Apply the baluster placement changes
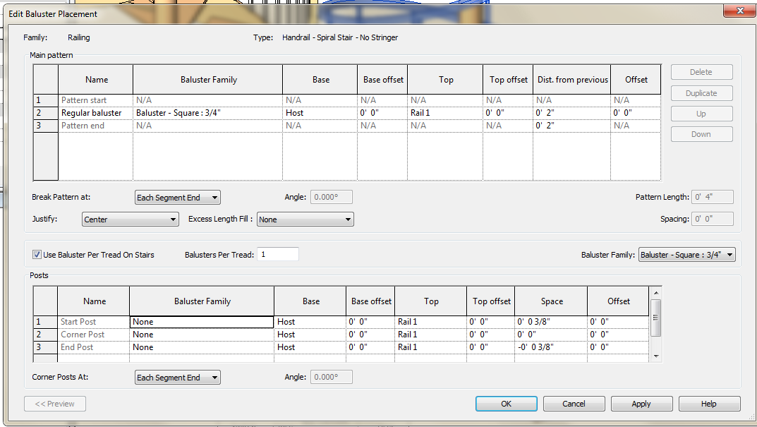 pos(641,404)
